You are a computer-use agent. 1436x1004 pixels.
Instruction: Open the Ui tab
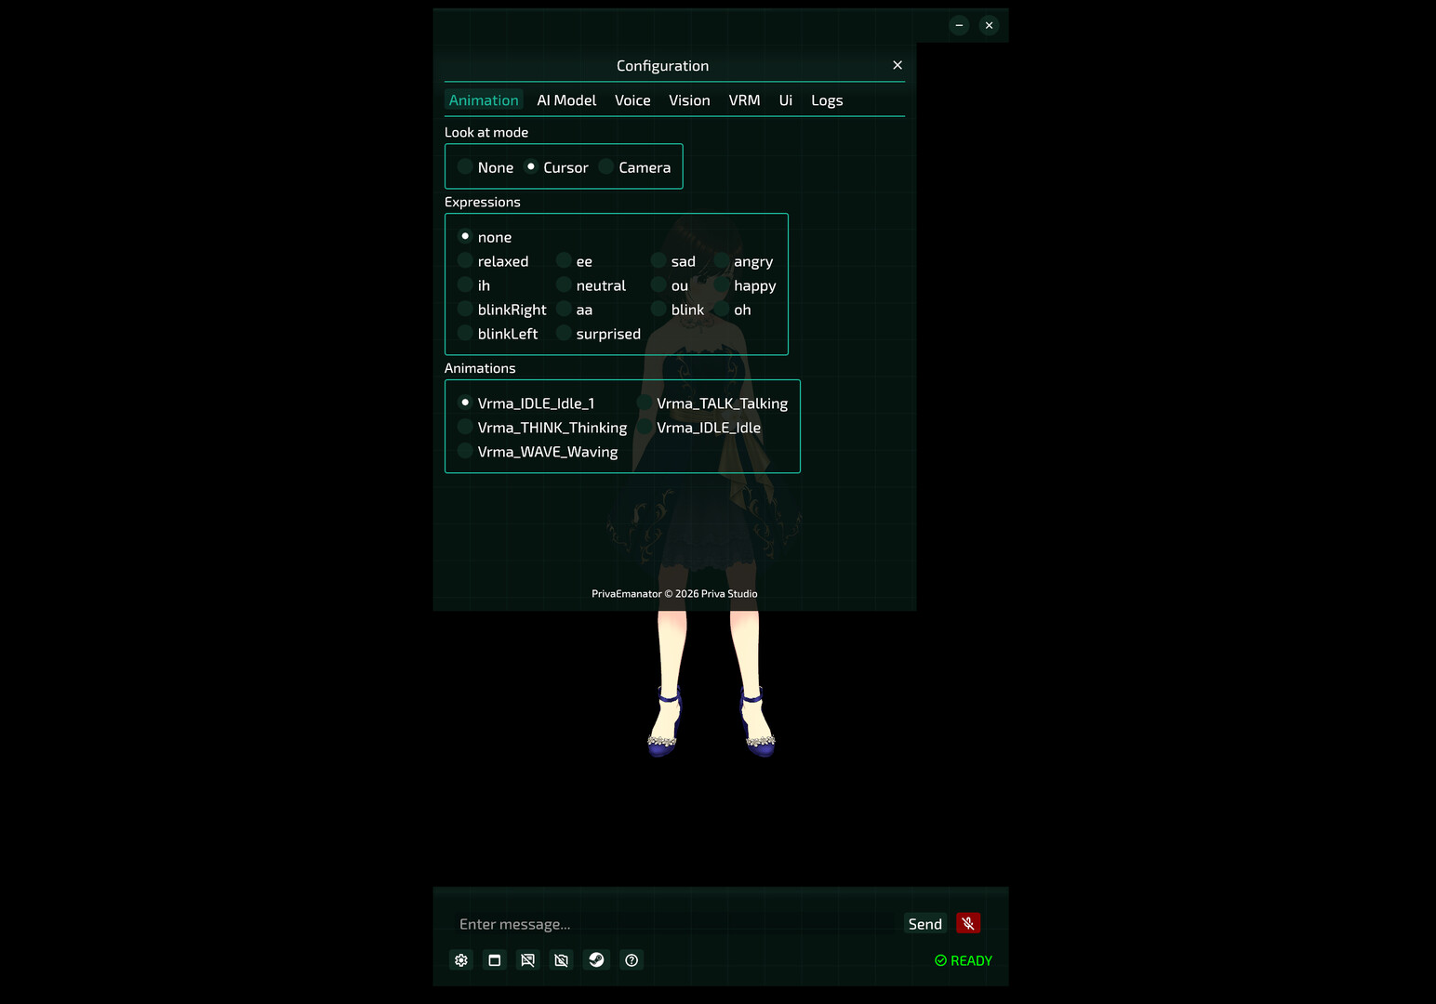click(x=786, y=100)
